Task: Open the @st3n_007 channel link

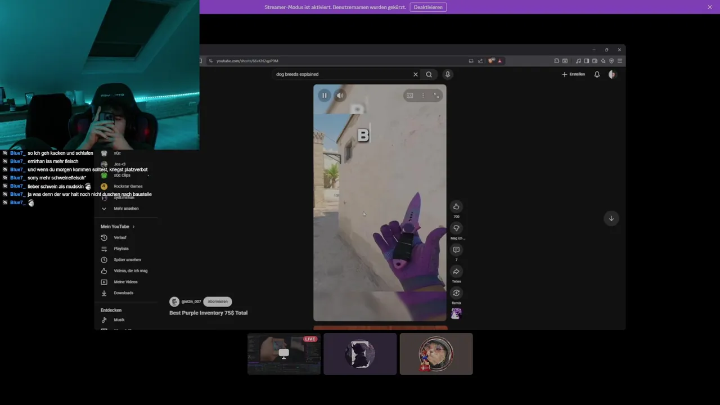Action: [x=191, y=301]
